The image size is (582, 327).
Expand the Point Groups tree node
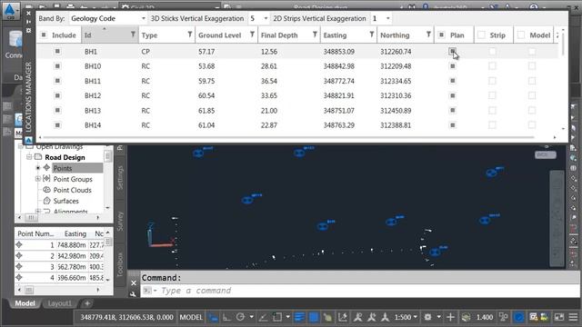point(38,179)
